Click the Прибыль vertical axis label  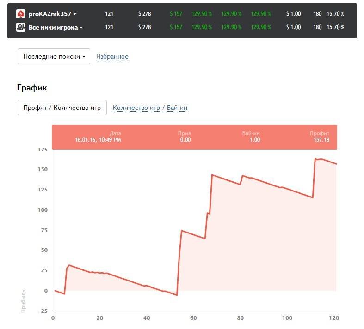pos(23,301)
